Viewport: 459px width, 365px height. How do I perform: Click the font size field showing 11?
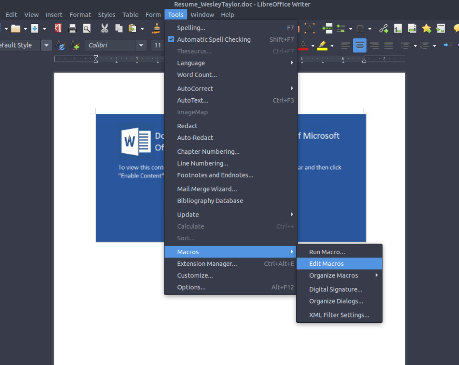(x=157, y=45)
